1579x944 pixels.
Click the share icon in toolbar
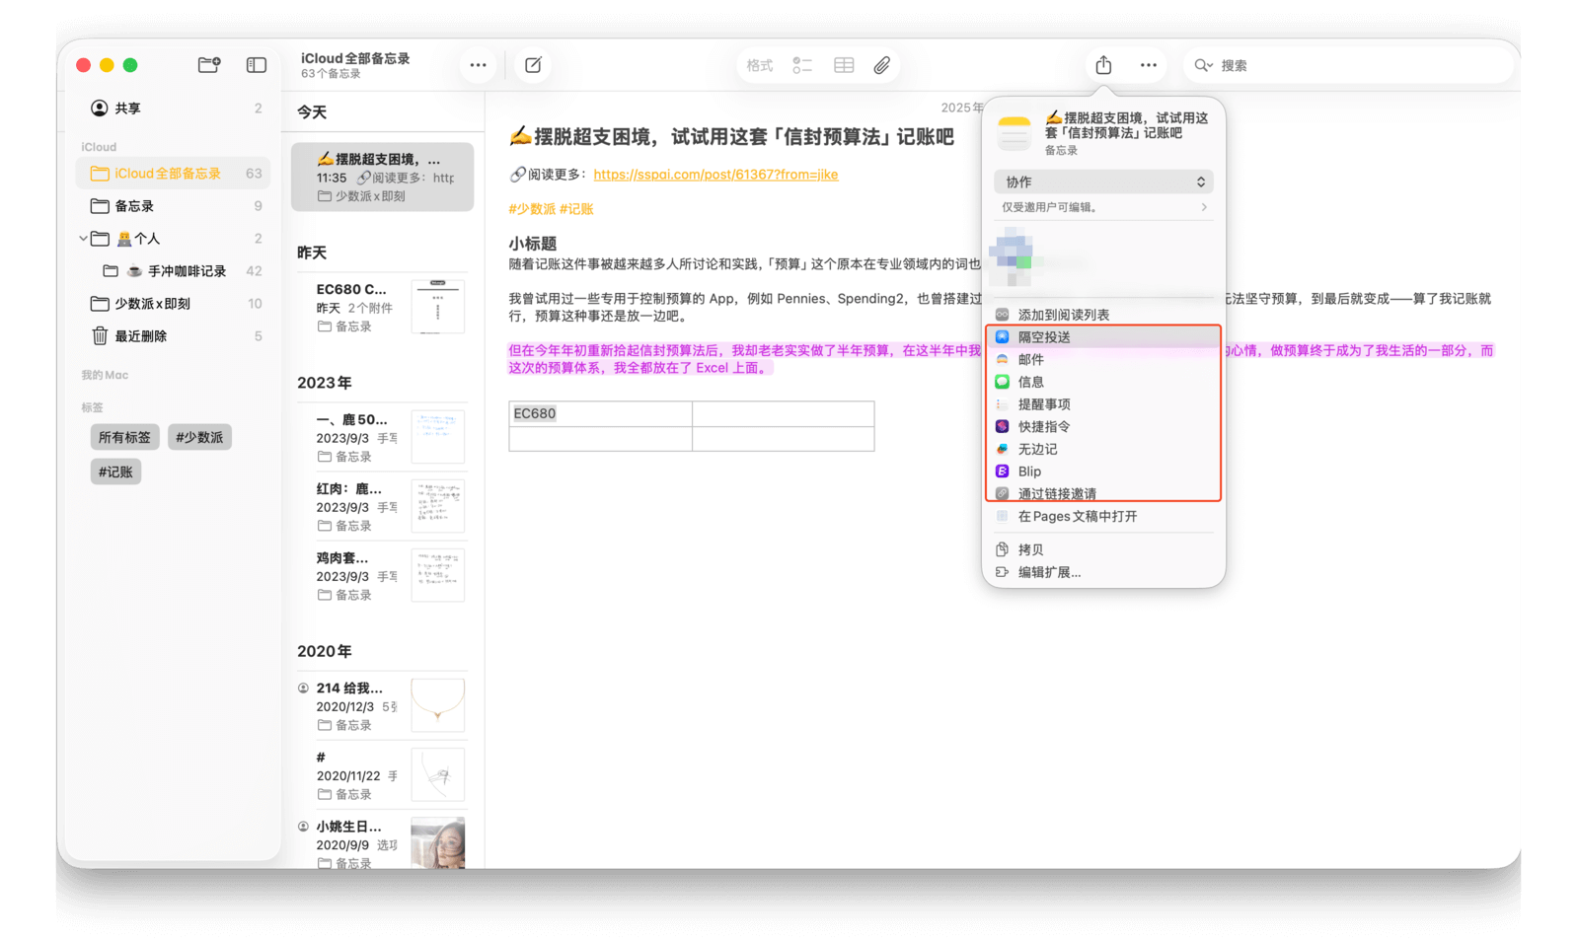coord(1103,65)
